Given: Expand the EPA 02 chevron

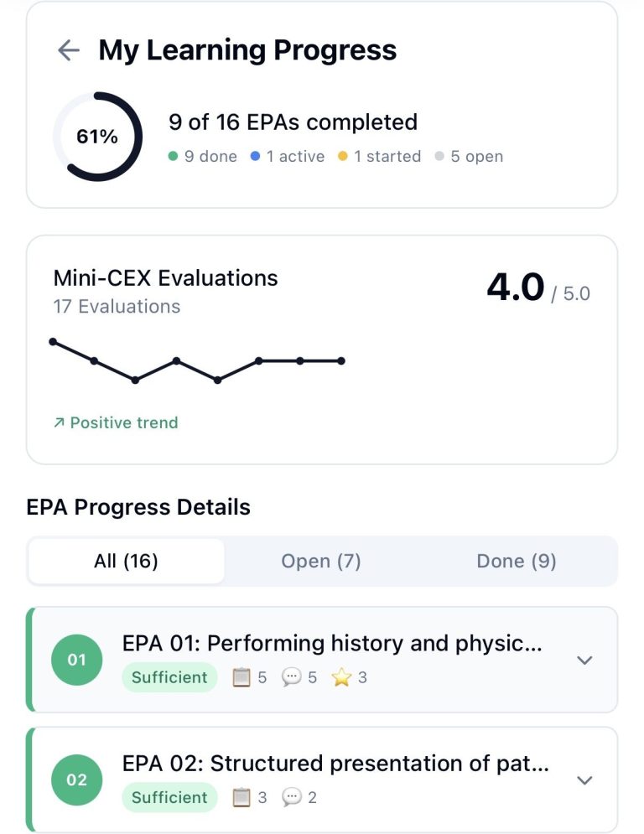Looking at the screenshot, I should [584, 780].
